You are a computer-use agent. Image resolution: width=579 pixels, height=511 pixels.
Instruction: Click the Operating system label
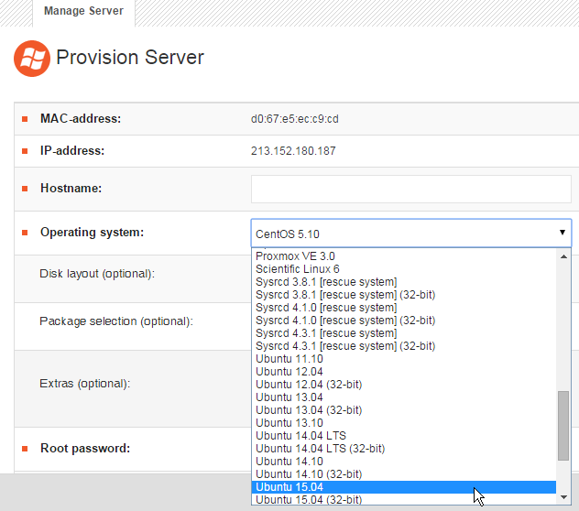point(92,233)
